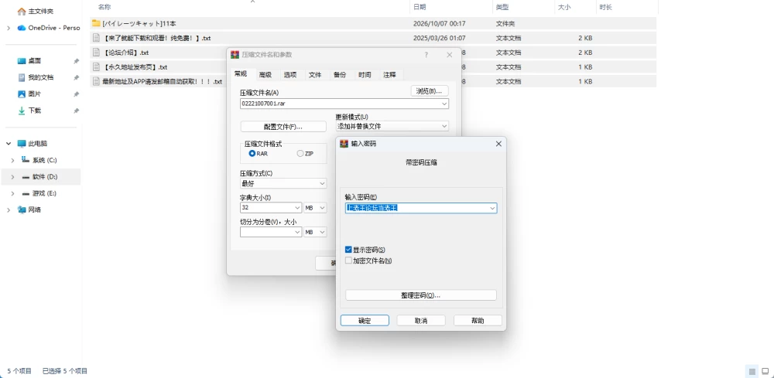Click the yellow folder icon of 11本 folder

tap(96, 23)
